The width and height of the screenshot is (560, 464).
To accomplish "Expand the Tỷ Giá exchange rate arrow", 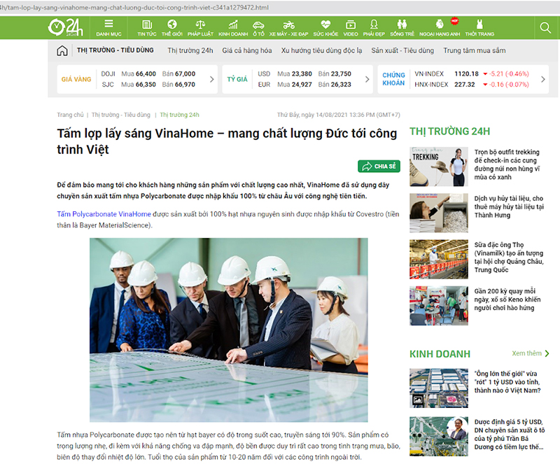I will 367,79.
